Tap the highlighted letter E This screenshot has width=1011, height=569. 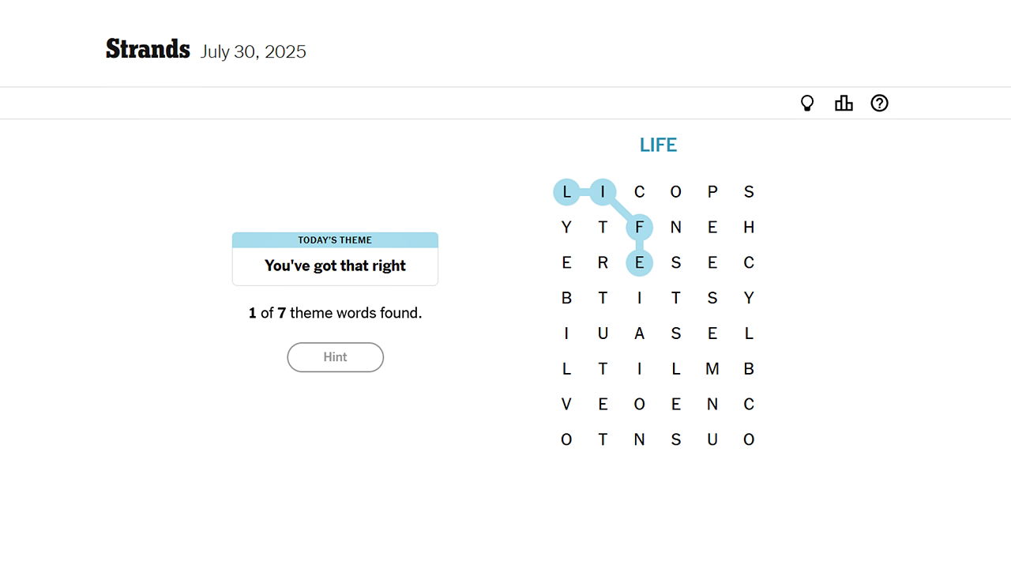pyautogui.click(x=640, y=263)
